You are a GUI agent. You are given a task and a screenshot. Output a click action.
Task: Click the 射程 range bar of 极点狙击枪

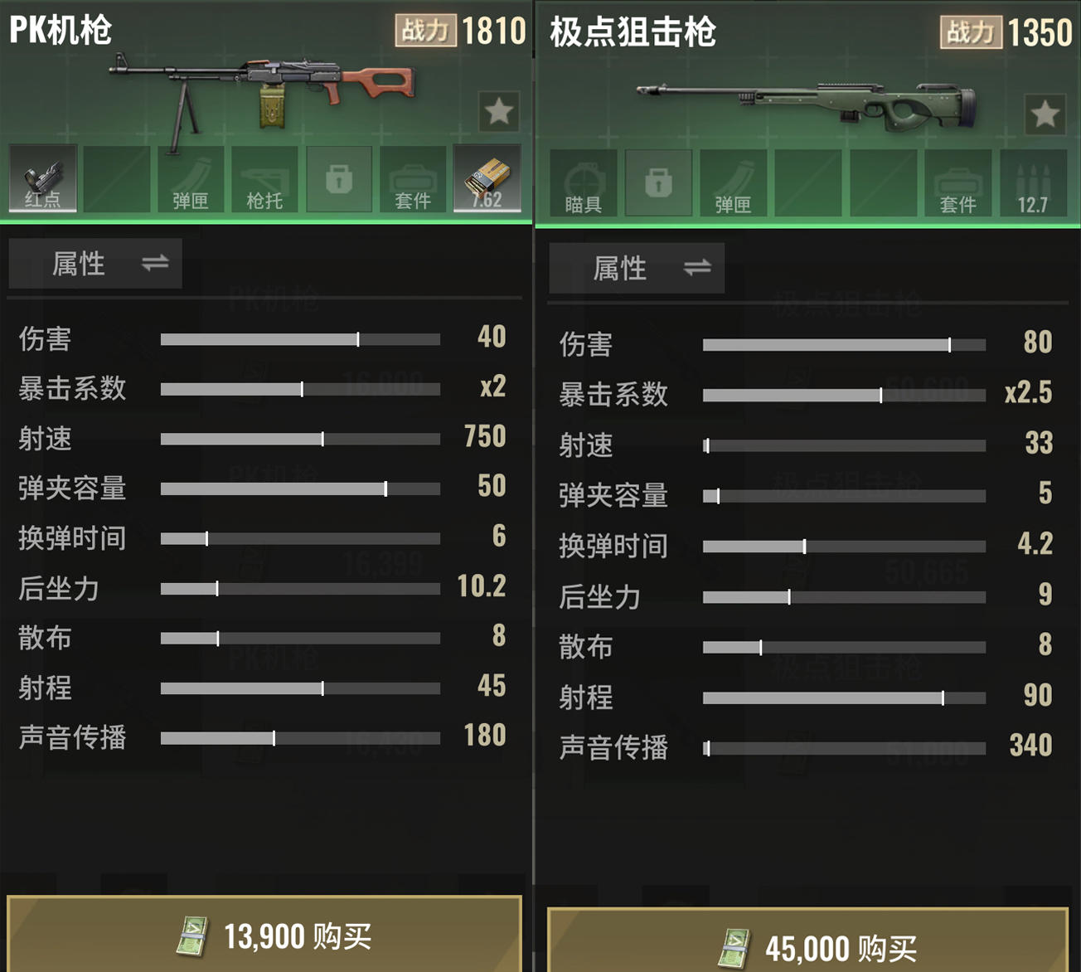tap(844, 698)
